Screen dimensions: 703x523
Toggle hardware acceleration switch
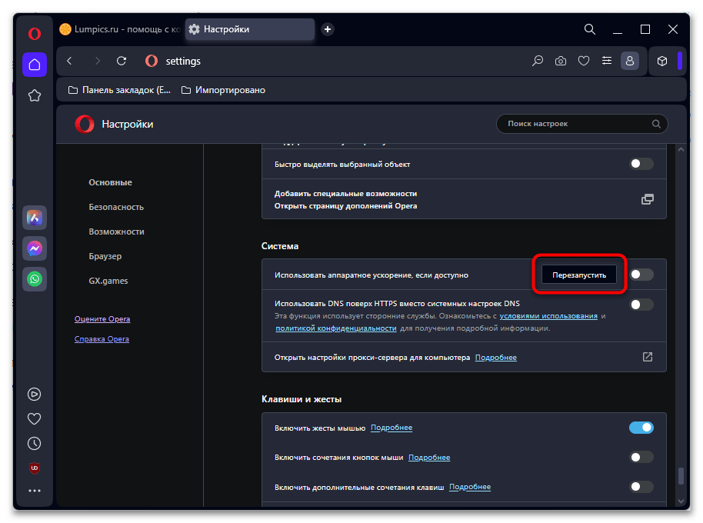pos(641,275)
